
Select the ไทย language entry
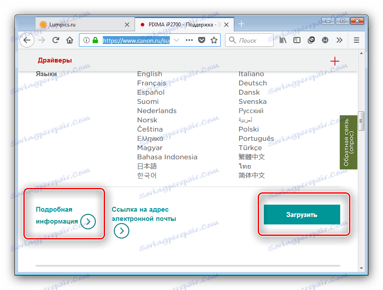pyautogui.click(x=245, y=166)
